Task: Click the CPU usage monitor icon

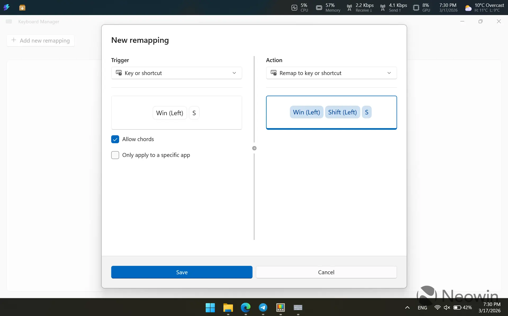Action: pyautogui.click(x=294, y=8)
